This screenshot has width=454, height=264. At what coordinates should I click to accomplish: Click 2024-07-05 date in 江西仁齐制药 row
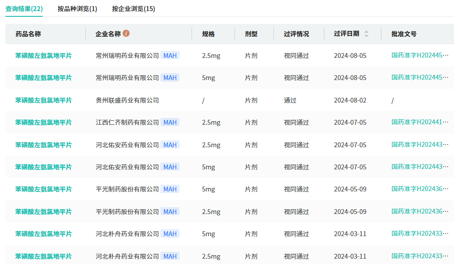[x=350, y=122]
